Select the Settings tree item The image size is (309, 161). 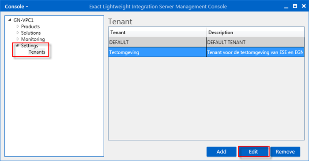point(30,45)
